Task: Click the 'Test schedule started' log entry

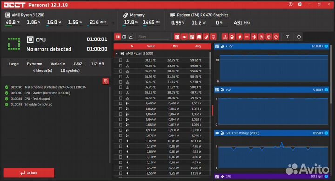Action: (x=55, y=87)
